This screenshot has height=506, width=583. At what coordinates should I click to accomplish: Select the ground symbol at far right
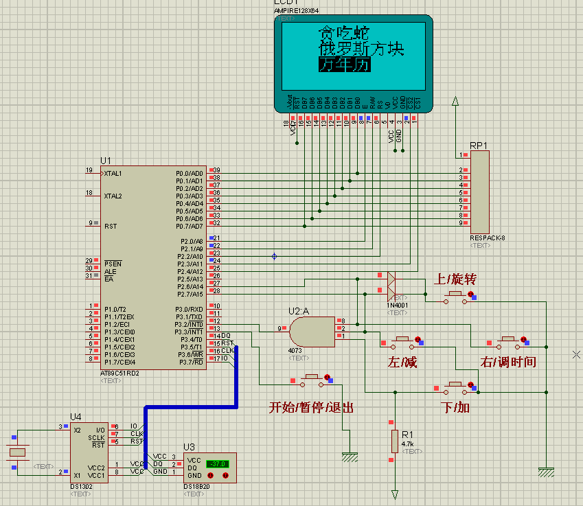click(x=546, y=472)
